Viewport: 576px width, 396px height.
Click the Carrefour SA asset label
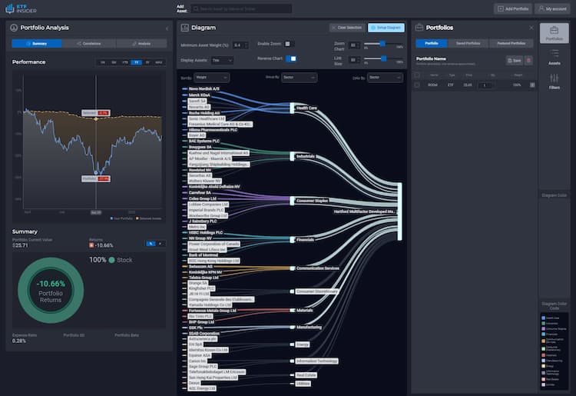pyautogui.click(x=200, y=192)
